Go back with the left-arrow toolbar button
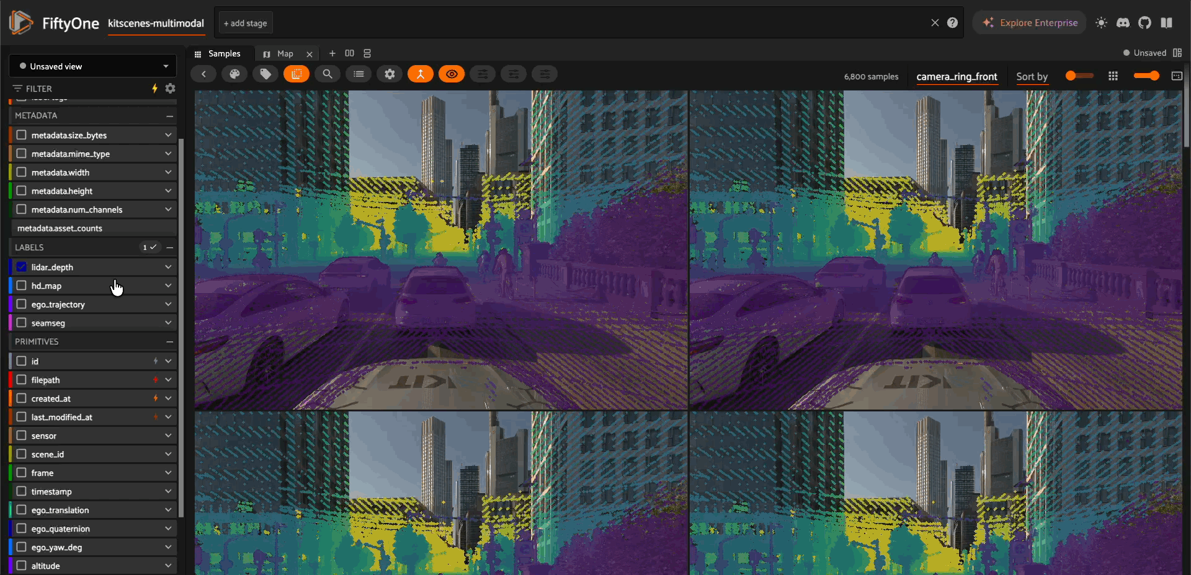1191x575 pixels. 203,74
